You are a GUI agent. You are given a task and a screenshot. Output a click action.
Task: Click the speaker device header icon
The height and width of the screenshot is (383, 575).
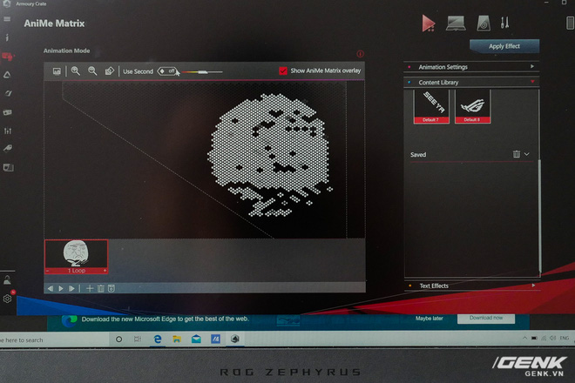(484, 24)
